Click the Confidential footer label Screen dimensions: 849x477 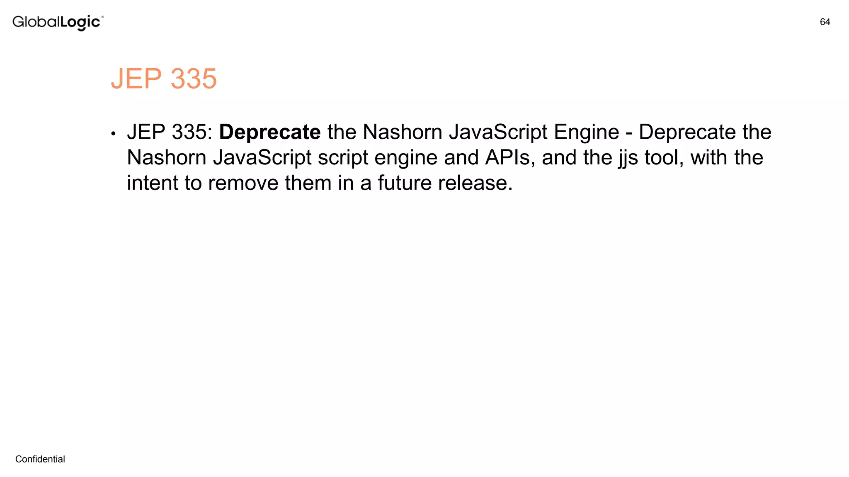[x=40, y=459]
